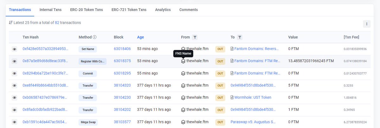Click the Set Name method badge
This screenshot has width=380, height=128.
pos(88,49)
